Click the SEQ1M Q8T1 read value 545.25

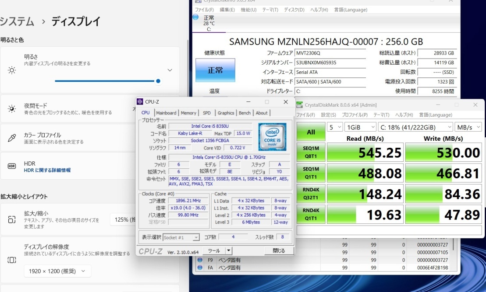[365, 153]
